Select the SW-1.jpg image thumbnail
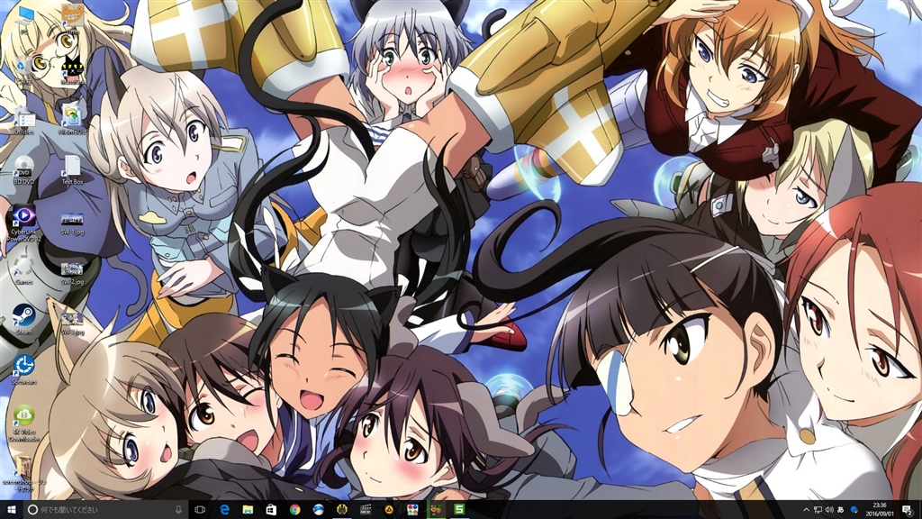The height and width of the screenshot is (519, 922). [x=72, y=223]
